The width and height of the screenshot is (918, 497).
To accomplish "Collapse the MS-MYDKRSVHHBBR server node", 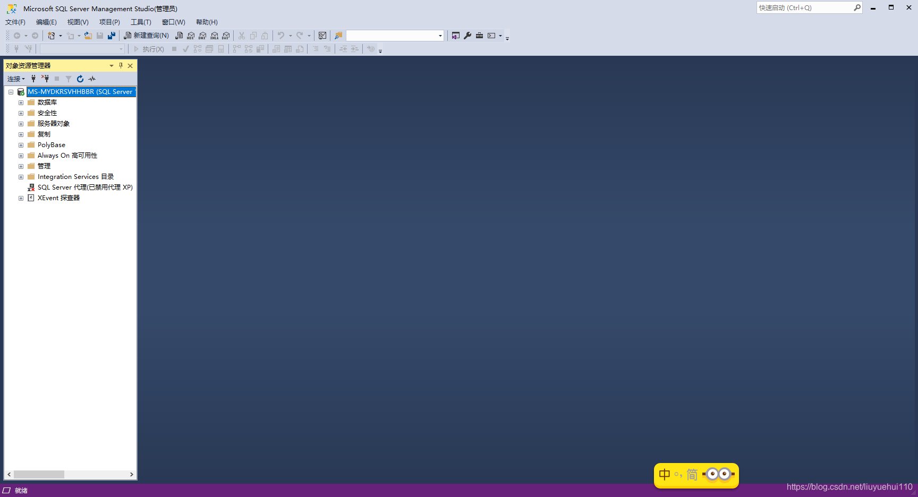I will coord(11,92).
